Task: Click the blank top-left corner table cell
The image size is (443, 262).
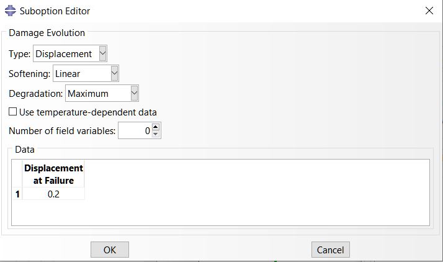Action: [17, 174]
